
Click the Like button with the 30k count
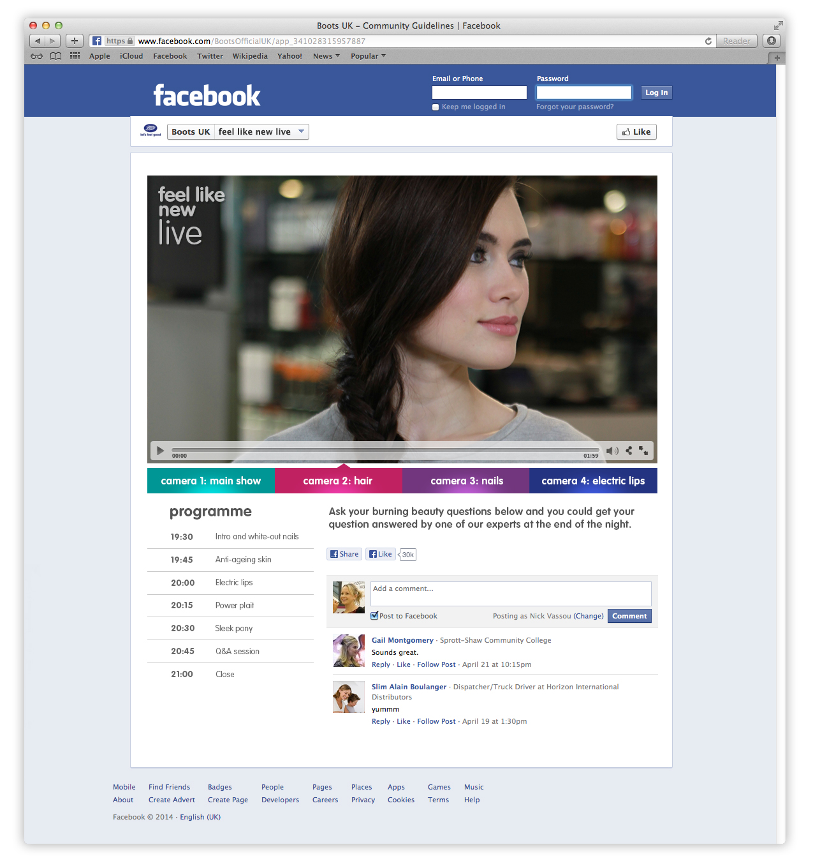pyautogui.click(x=381, y=554)
